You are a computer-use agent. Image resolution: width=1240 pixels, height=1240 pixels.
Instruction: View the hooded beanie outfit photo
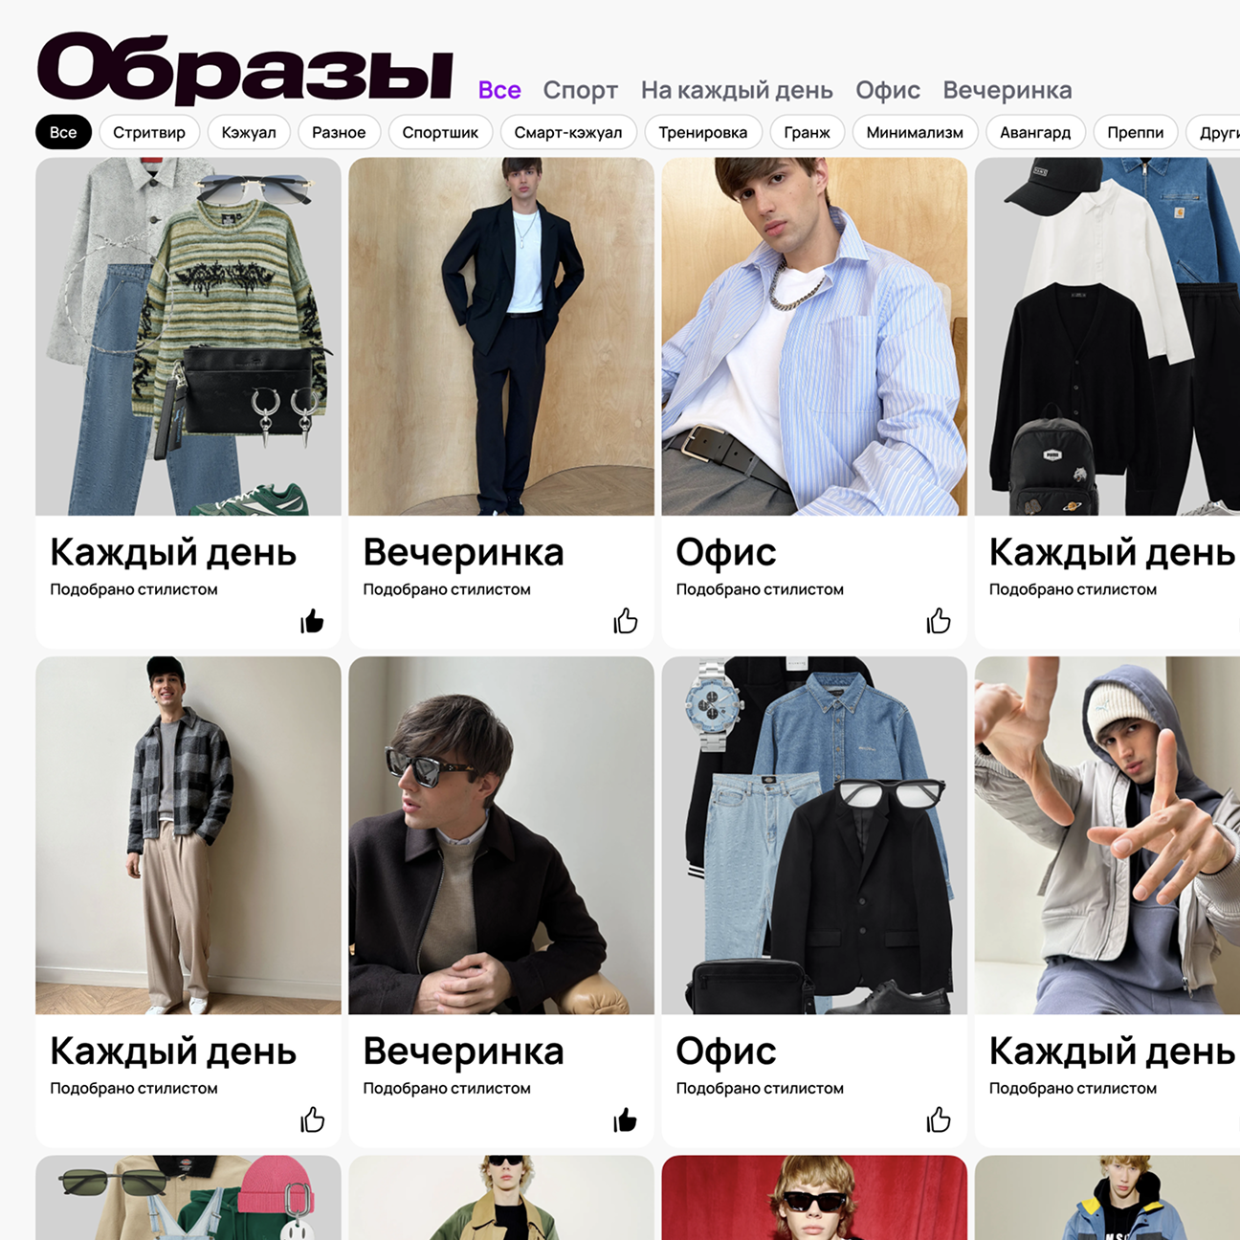tap(1107, 835)
